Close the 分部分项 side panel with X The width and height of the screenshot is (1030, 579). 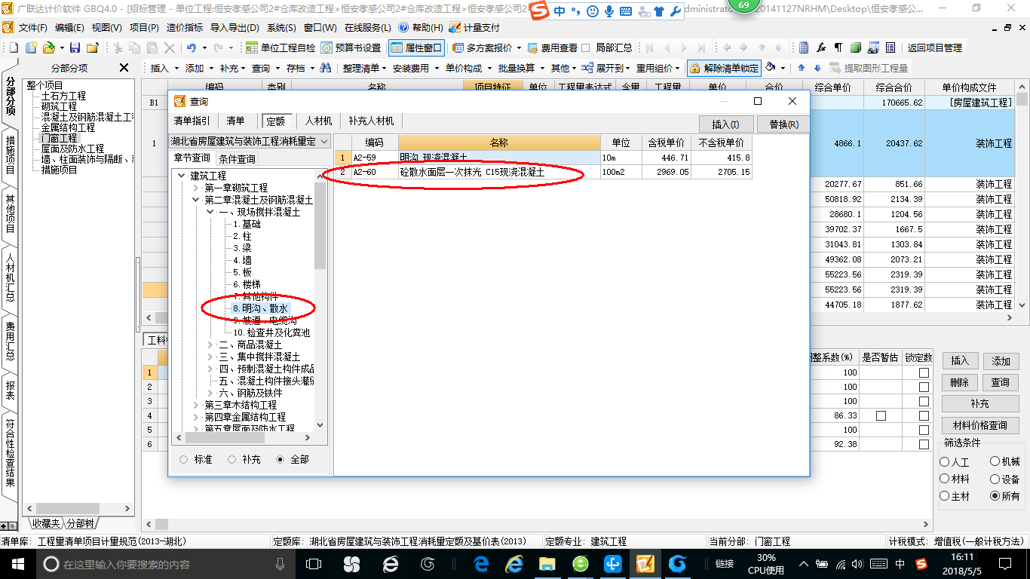pos(124,68)
